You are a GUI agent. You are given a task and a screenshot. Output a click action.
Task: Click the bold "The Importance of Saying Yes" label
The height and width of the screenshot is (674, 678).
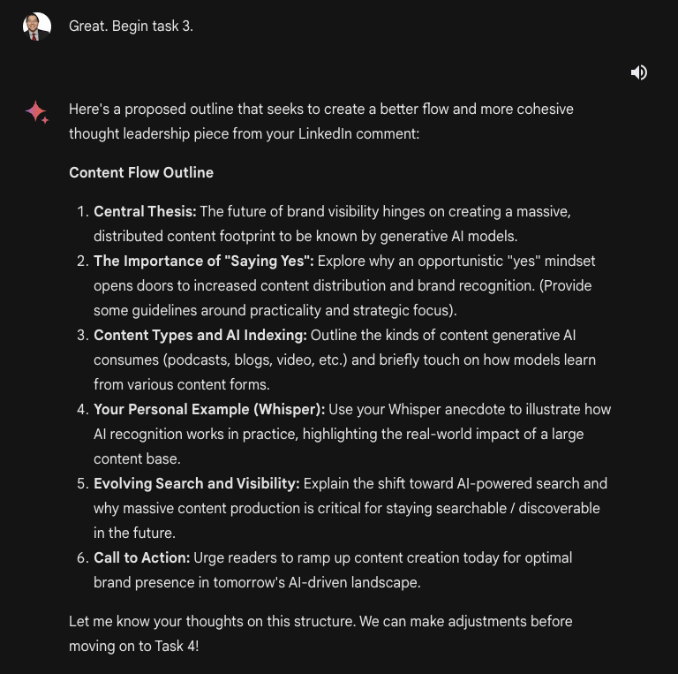point(204,261)
